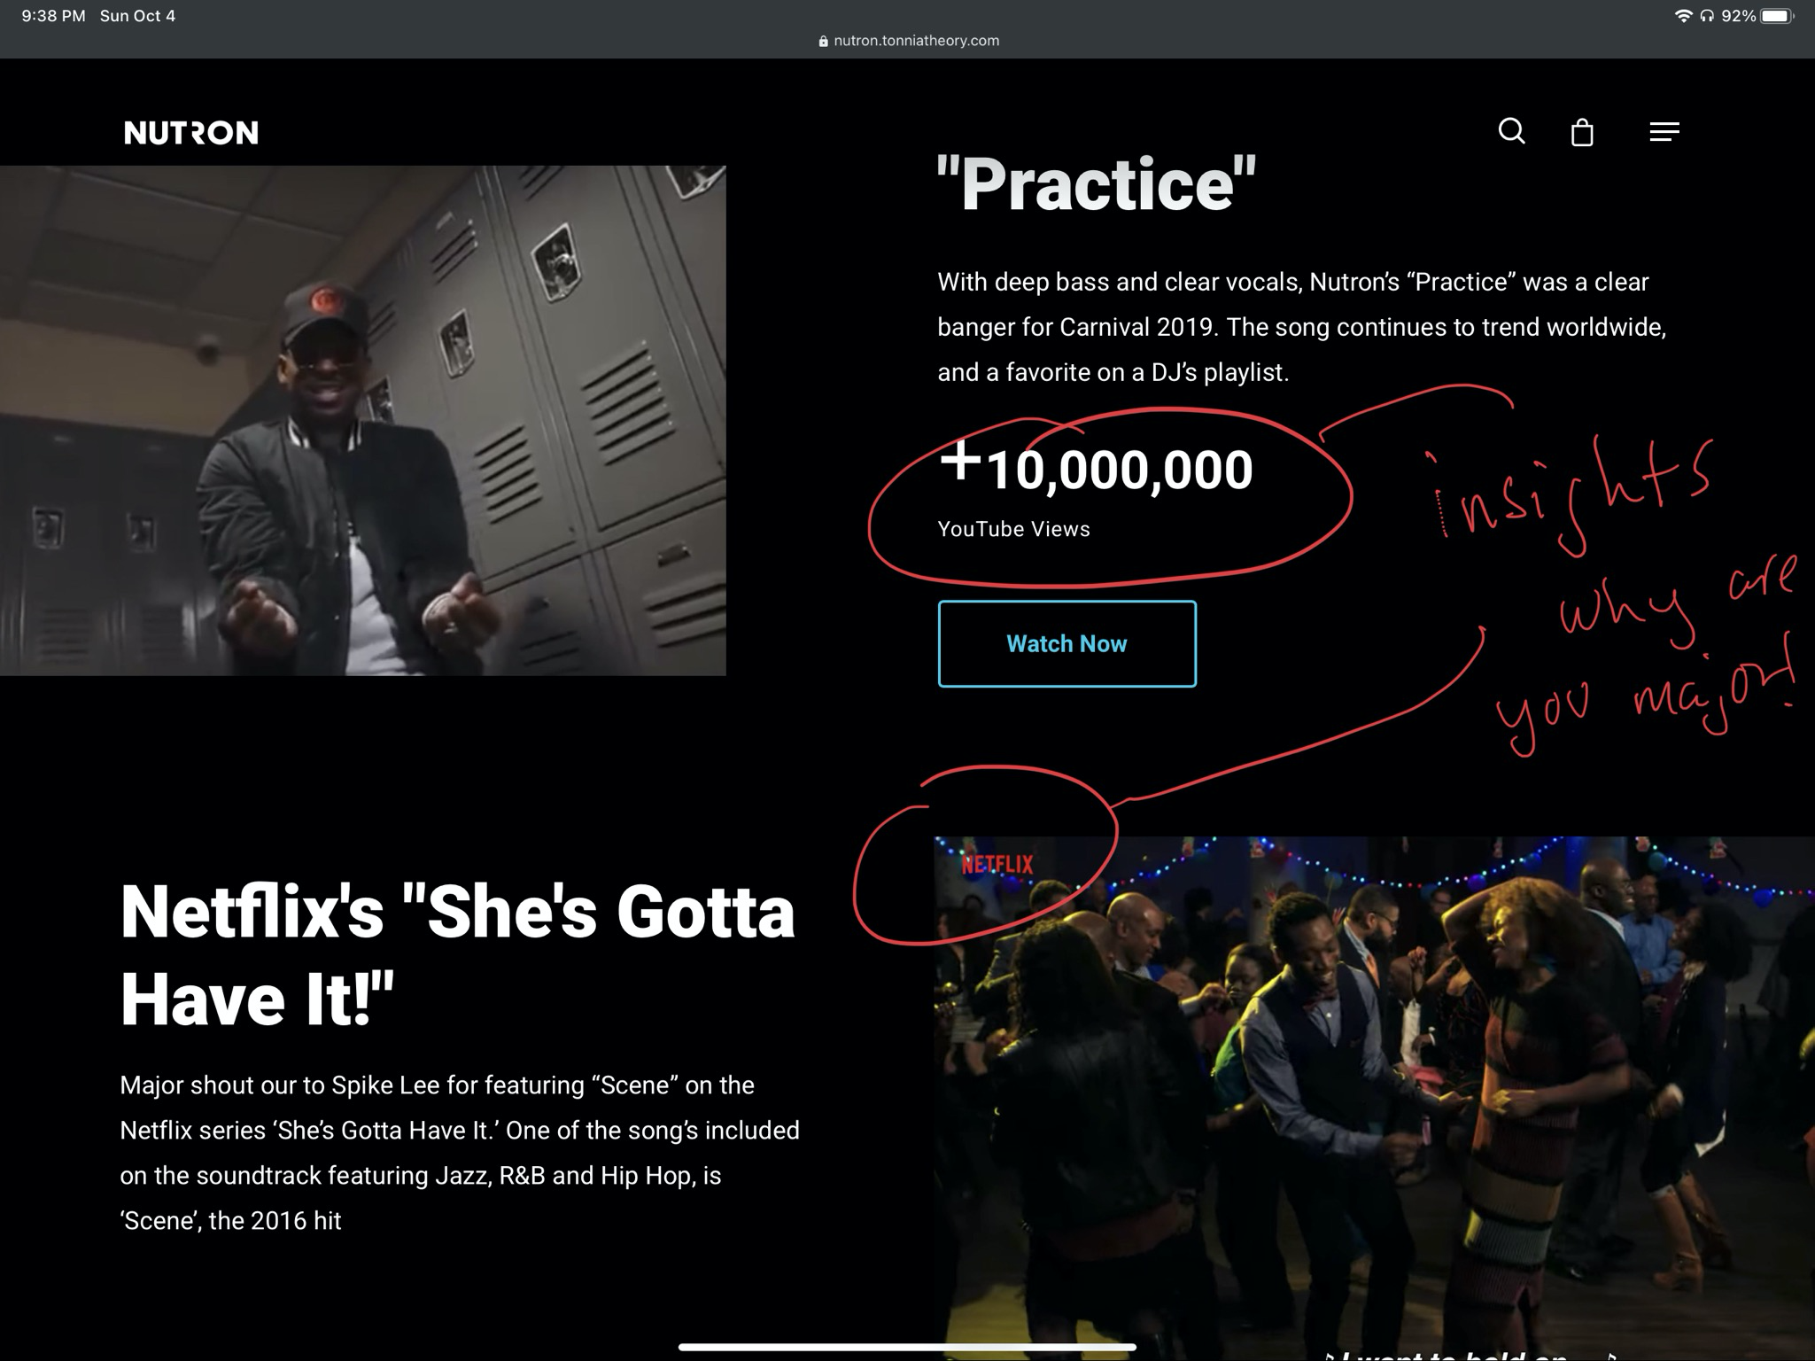1815x1361 pixels.
Task: Click the Netflix dance scene video thumbnail
Action: click(1374, 1099)
